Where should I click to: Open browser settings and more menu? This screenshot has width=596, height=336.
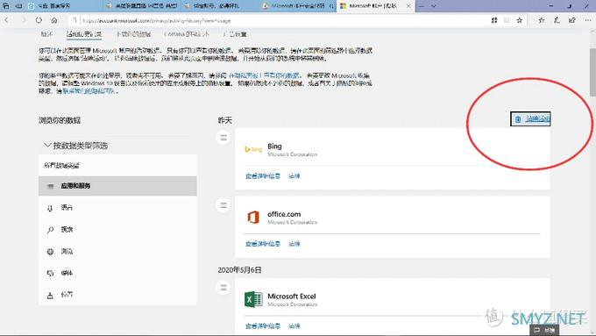coord(588,20)
